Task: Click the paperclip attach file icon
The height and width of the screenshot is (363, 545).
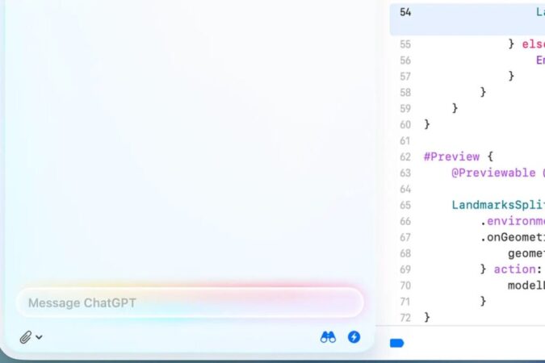Action: [x=25, y=337]
